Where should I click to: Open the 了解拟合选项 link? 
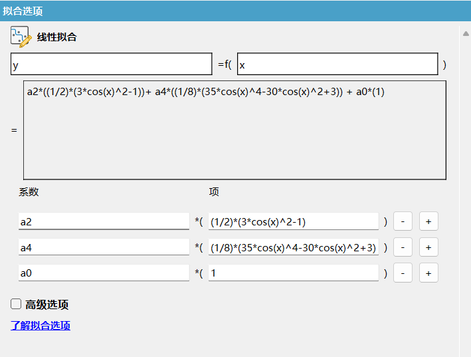(41, 325)
